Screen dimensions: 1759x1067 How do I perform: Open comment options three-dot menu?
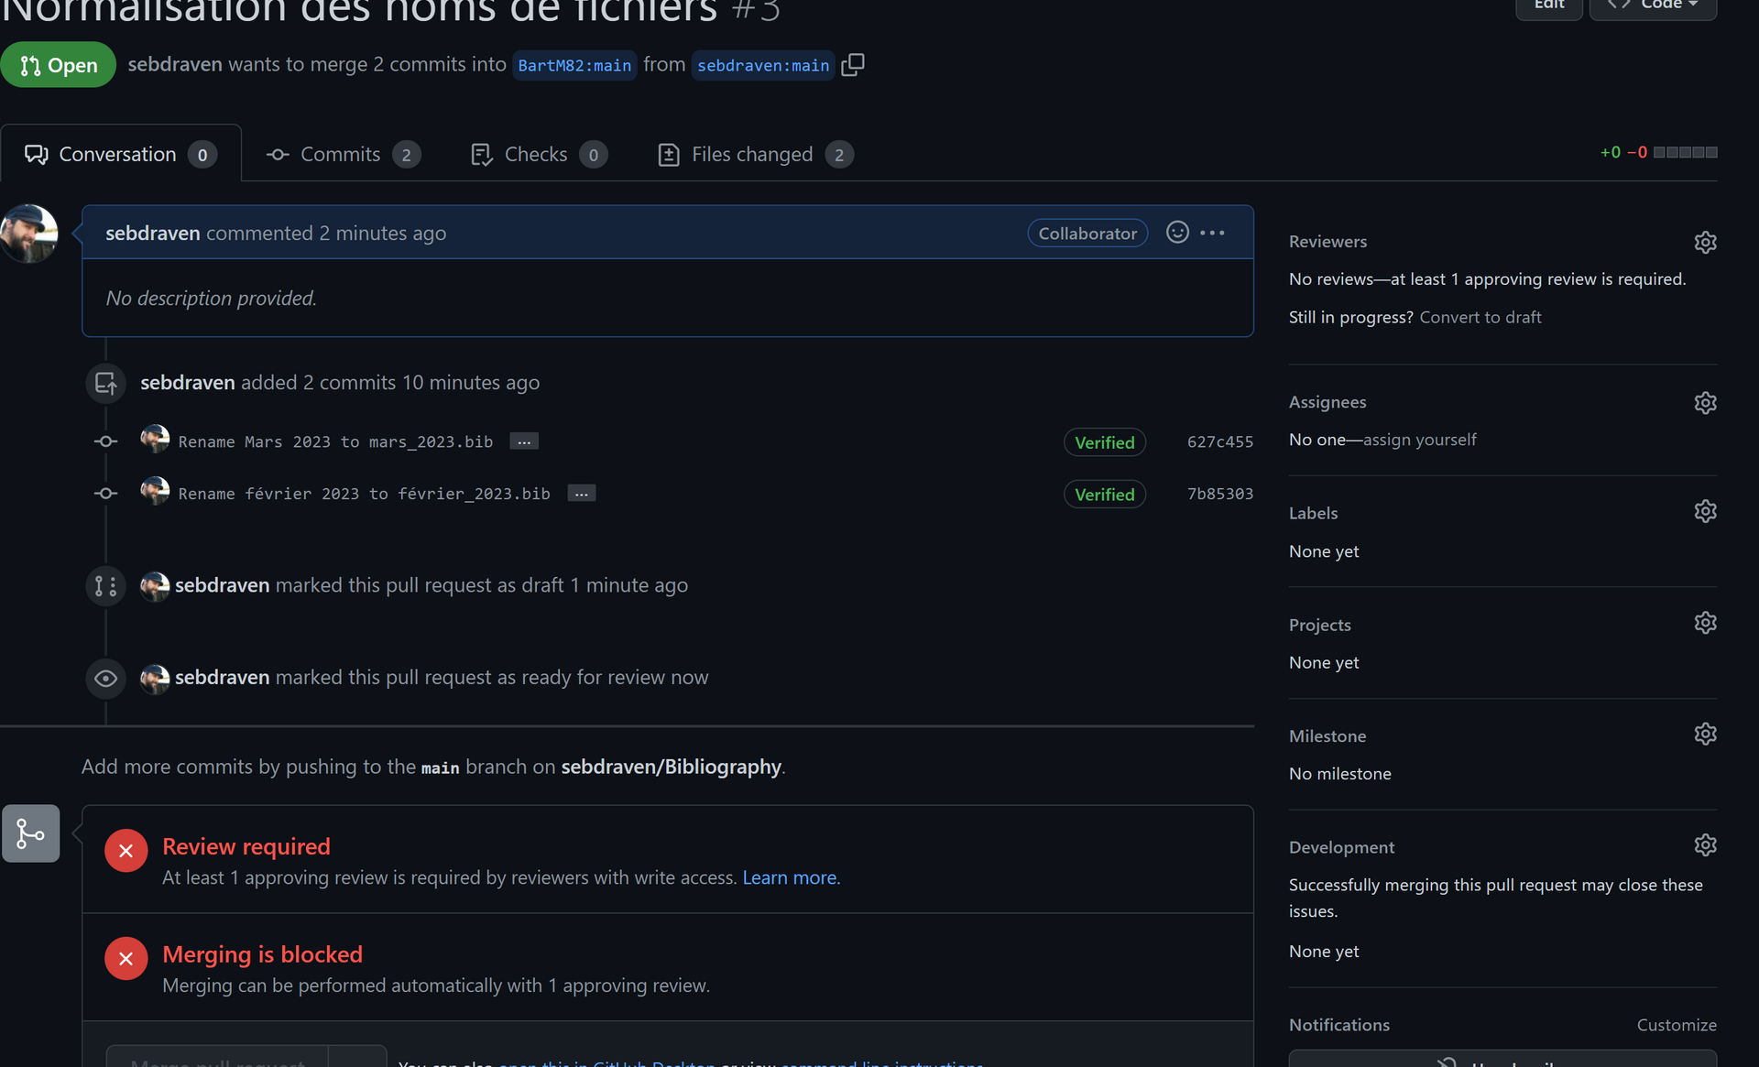1212,233
